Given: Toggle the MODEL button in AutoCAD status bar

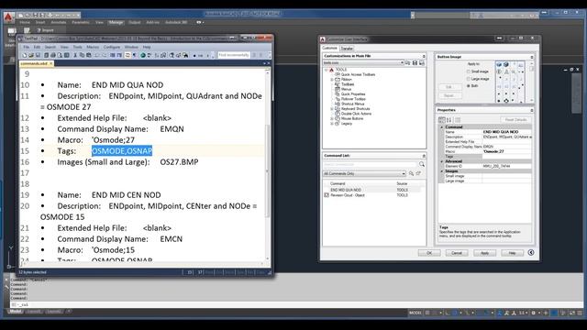Looking at the screenshot, I should tap(415, 313).
